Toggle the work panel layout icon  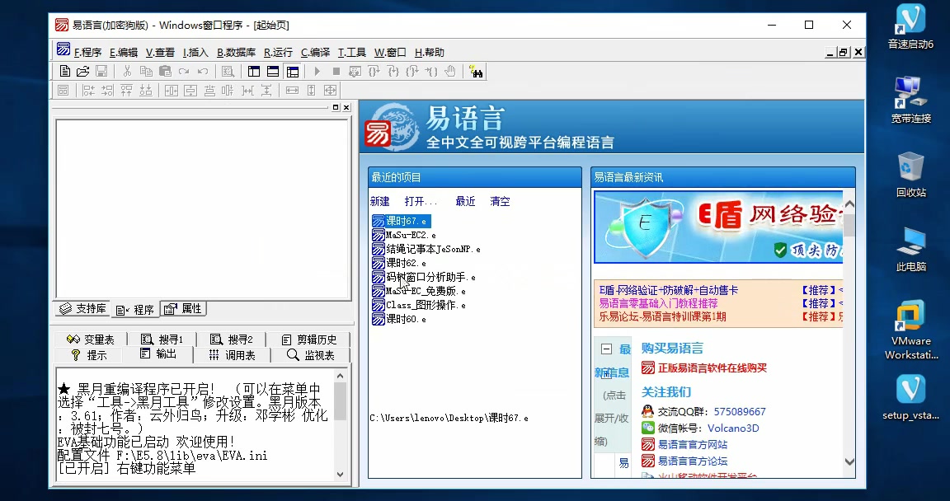(x=254, y=72)
